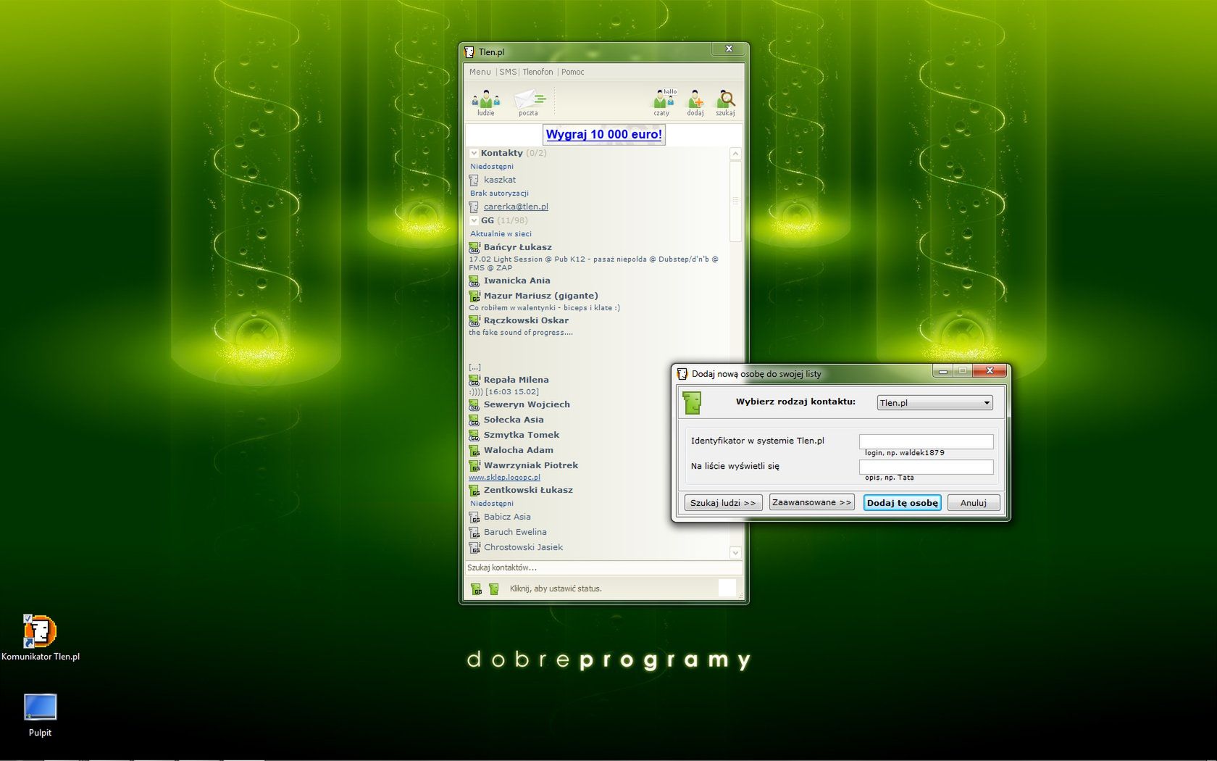Click the GG icon beside Repała Milena
Image resolution: width=1217 pixels, height=761 pixels.
point(474,380)
